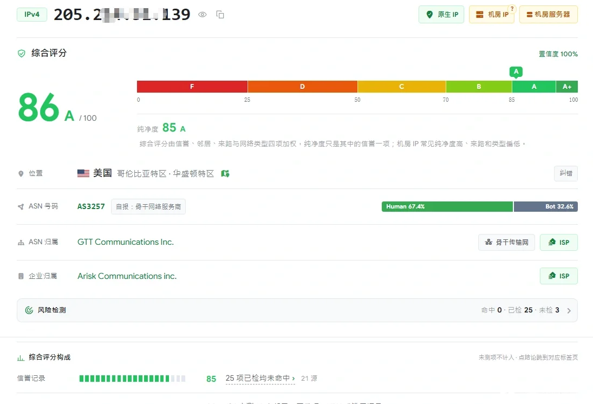Click the Human 67.4% bar segment

(x=447, y=206)
